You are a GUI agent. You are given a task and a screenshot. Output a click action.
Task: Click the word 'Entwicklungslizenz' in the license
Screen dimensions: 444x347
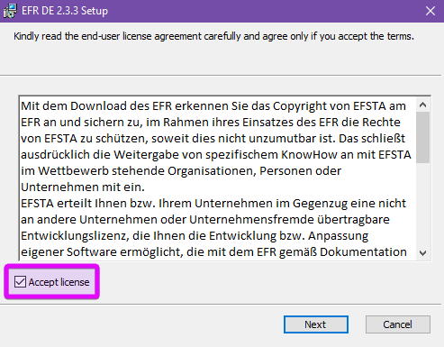tap(75, 236)
